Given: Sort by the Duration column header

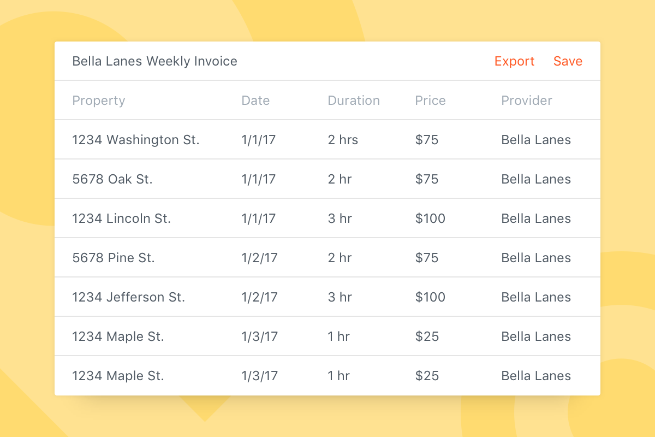Looking at the screenshot, I should (354, 101).
